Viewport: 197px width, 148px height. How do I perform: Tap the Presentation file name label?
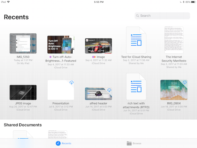click(61, 103)
